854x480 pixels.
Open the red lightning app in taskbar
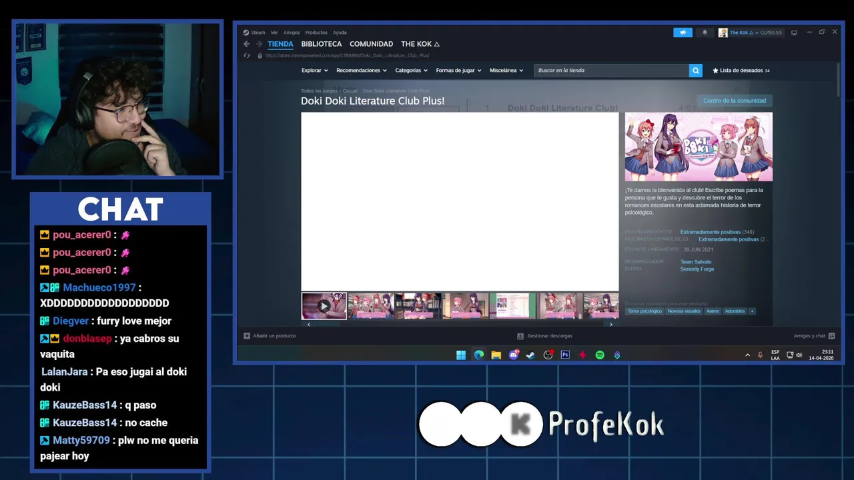coord(582,355)
